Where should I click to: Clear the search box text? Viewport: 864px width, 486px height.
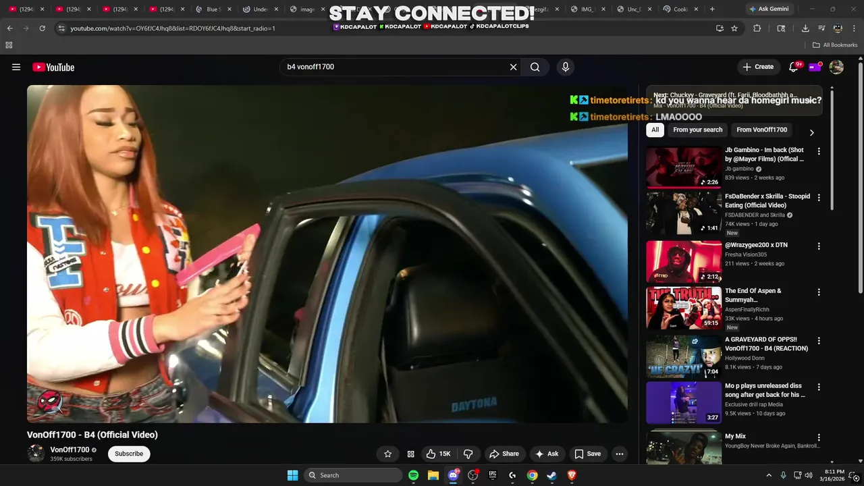pos(513,67)
